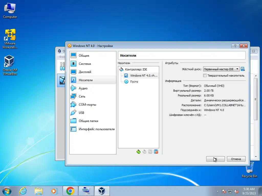The width and height of the screenshot is (262, 196).
Task: Click the Отмена button
Action: 236,159
